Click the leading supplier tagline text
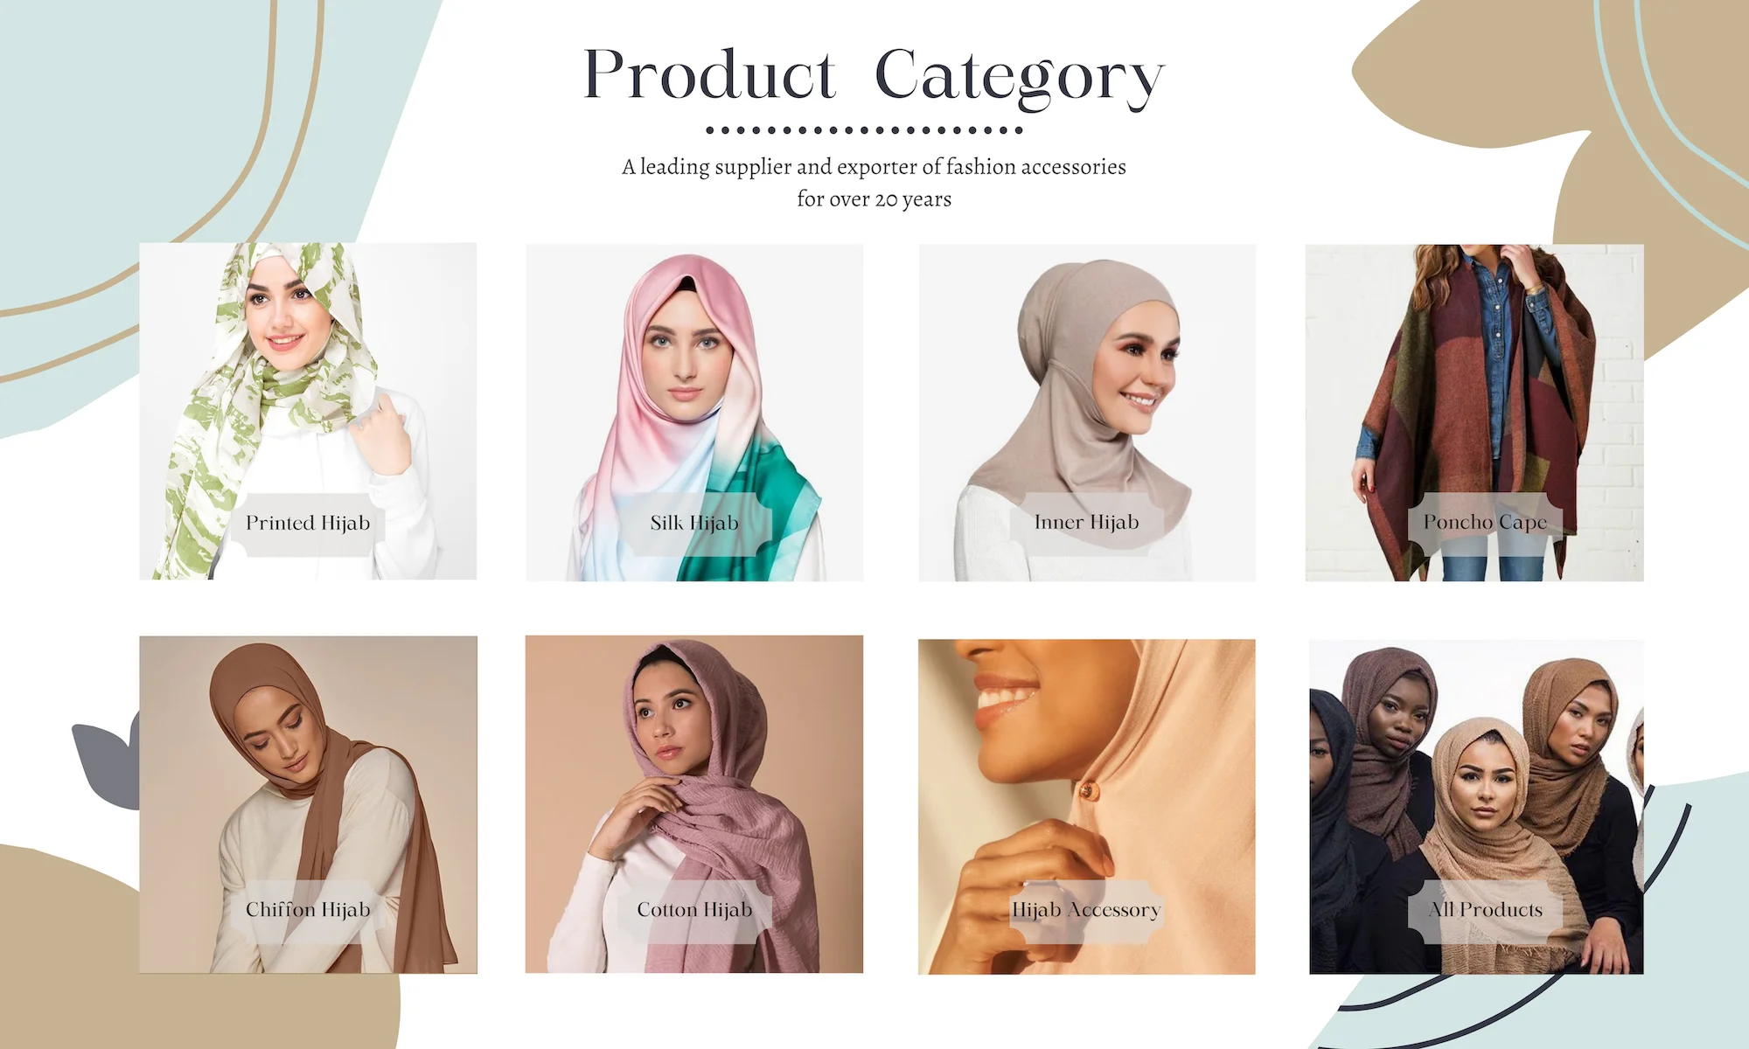Screen dimensions: 1749x1049 (x=874, y=183)
